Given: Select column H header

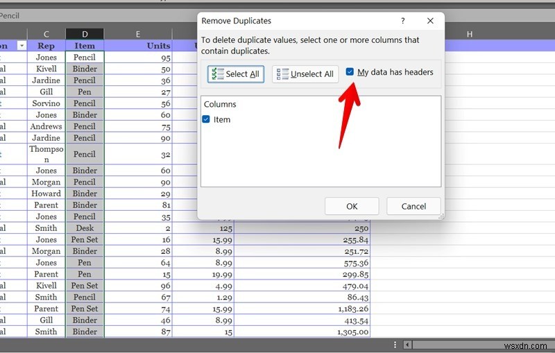Looking at the screenshot, I should click(470, 34).
